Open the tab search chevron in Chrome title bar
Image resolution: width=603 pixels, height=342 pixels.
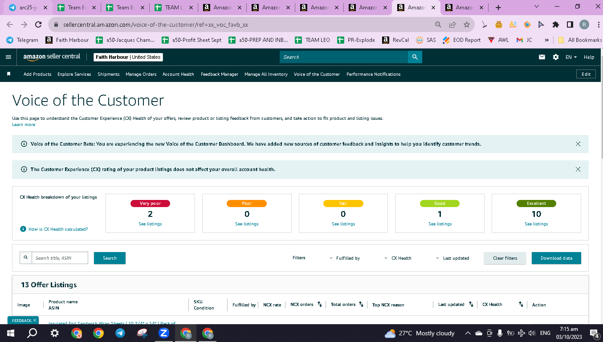coord(536,7)
